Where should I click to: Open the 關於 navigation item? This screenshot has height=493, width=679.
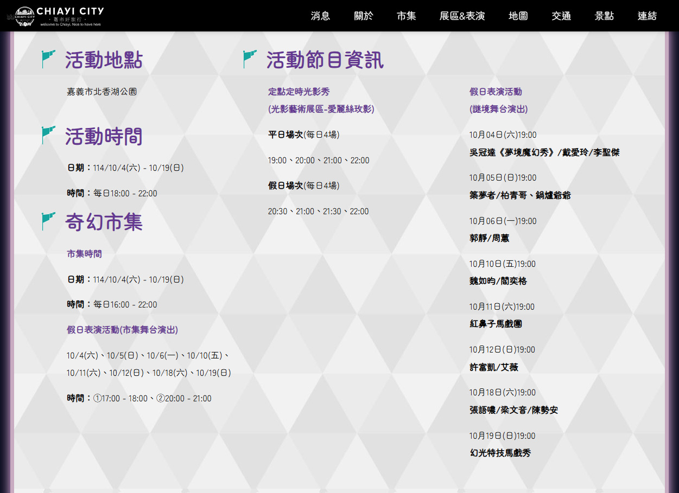(x=363, y=16)
